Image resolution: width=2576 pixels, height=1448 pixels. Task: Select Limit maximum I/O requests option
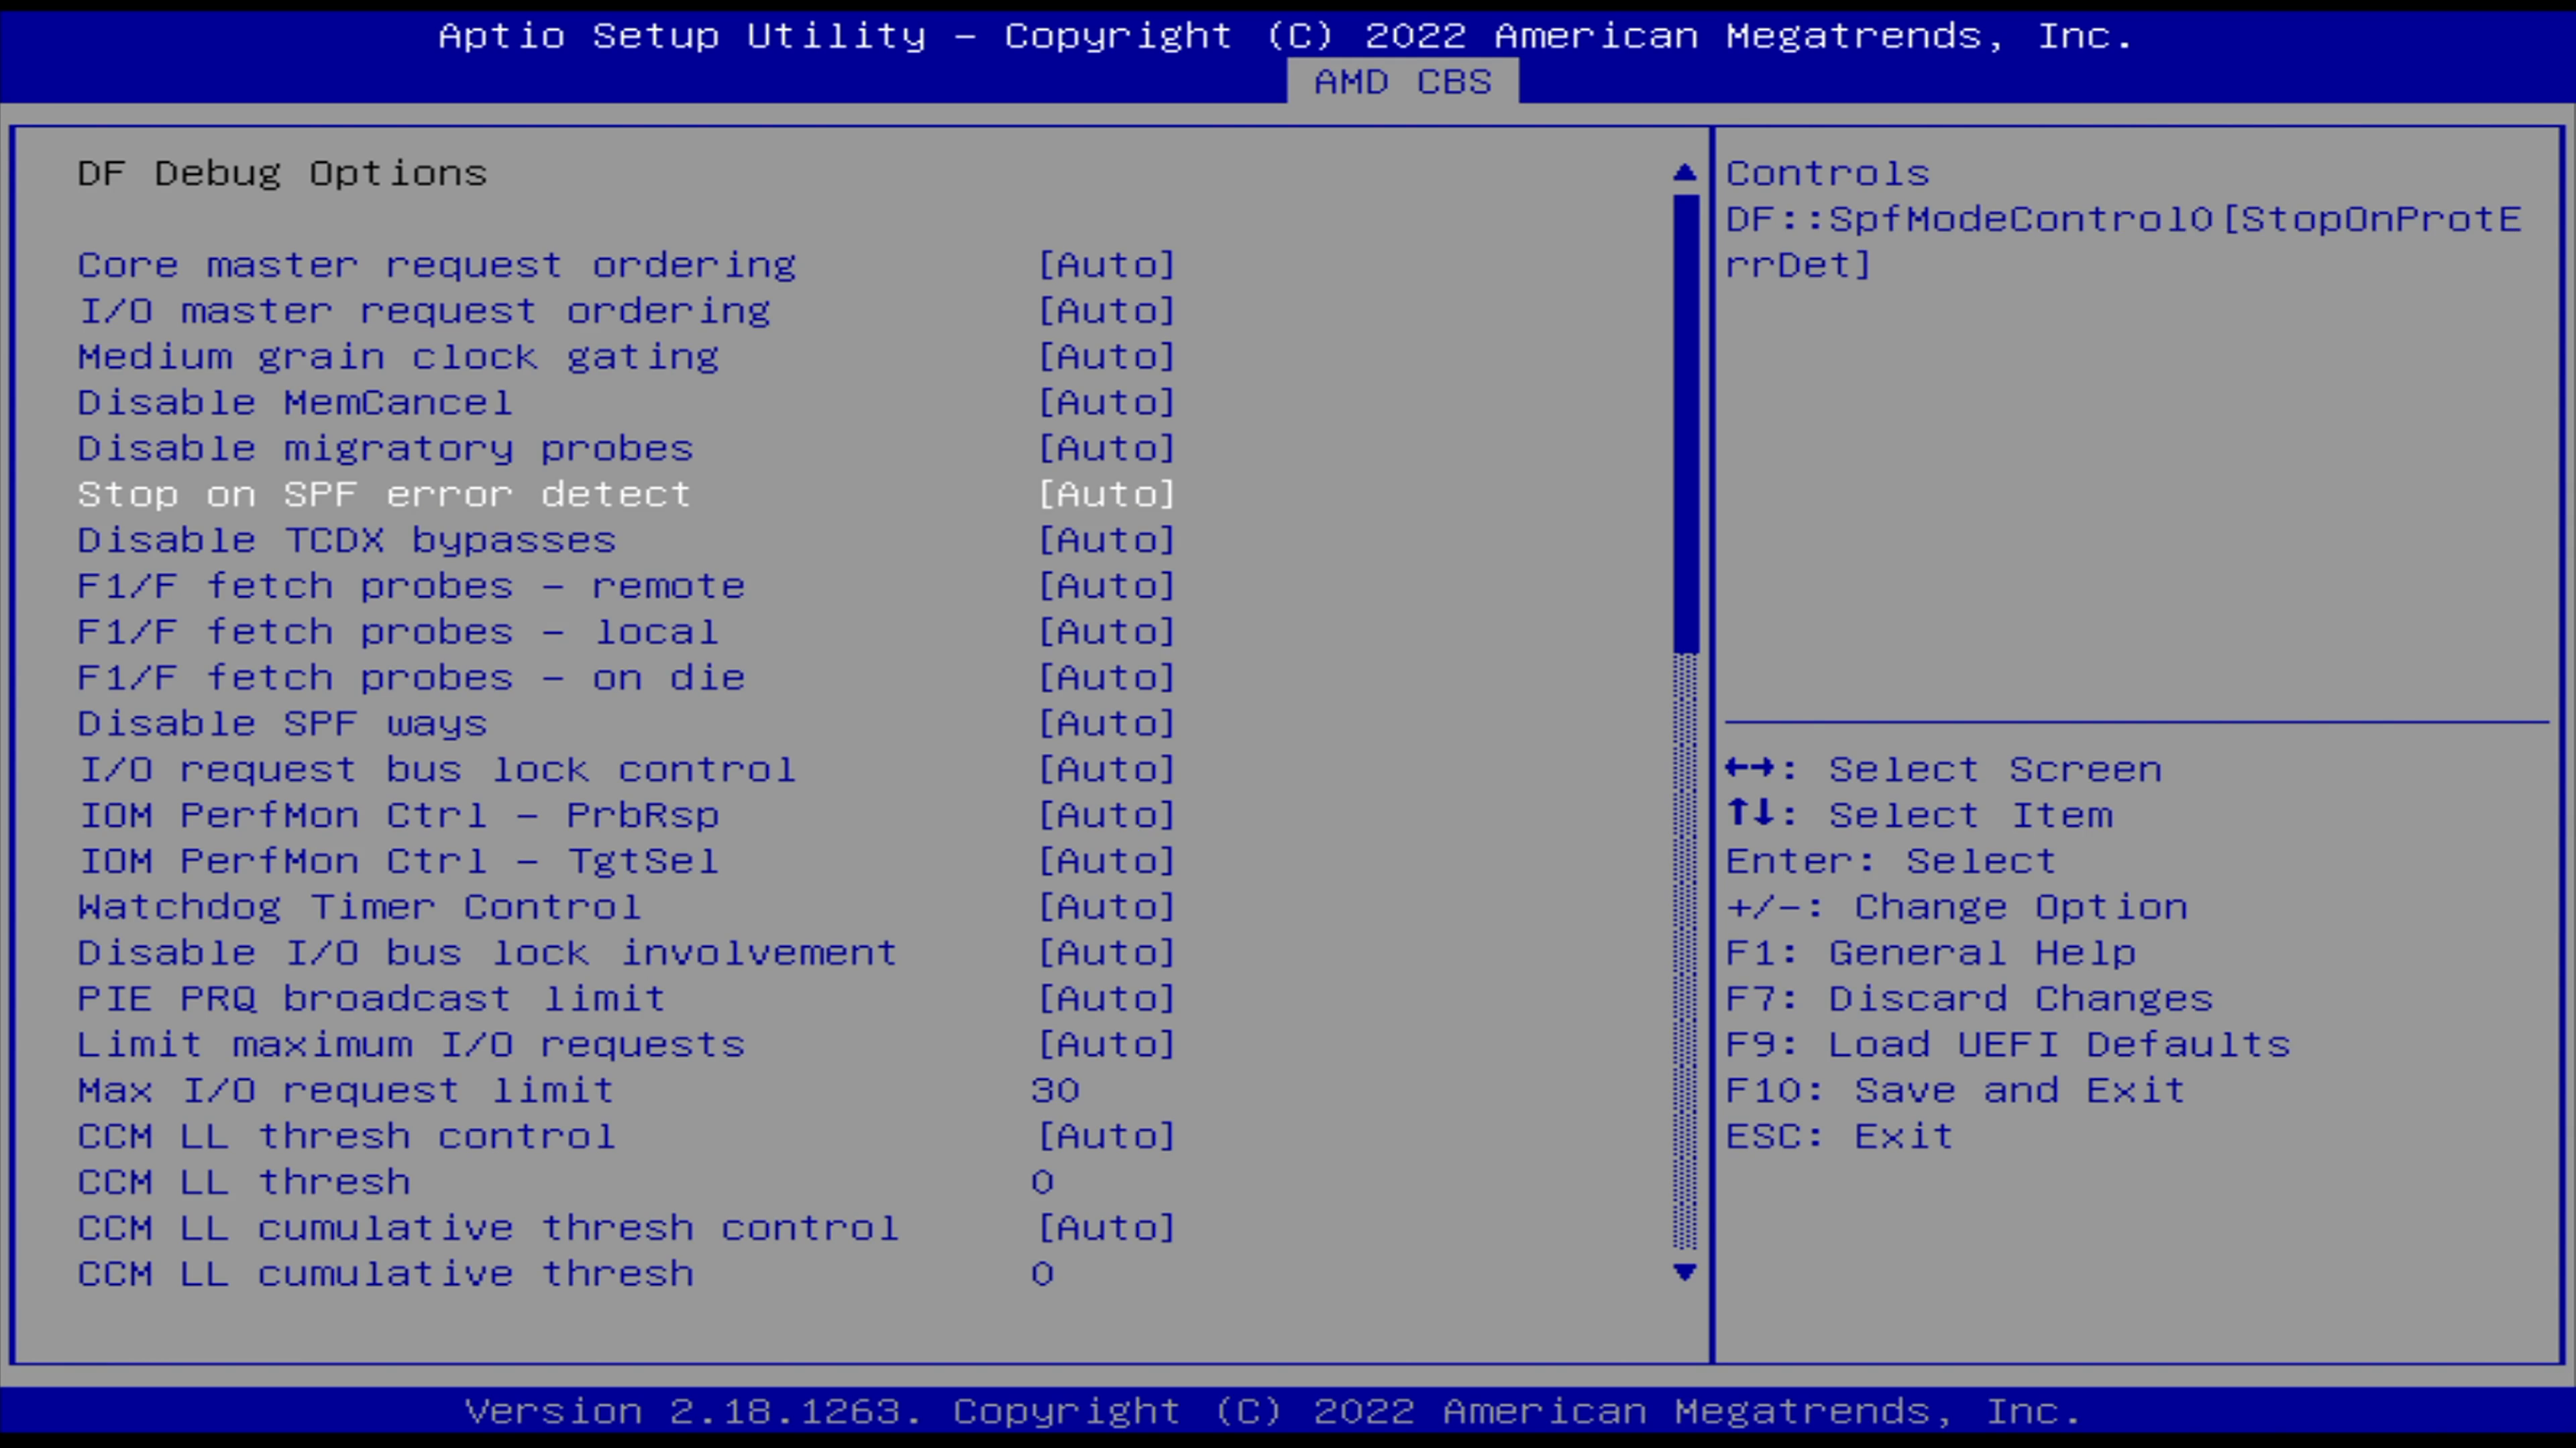412,1046
